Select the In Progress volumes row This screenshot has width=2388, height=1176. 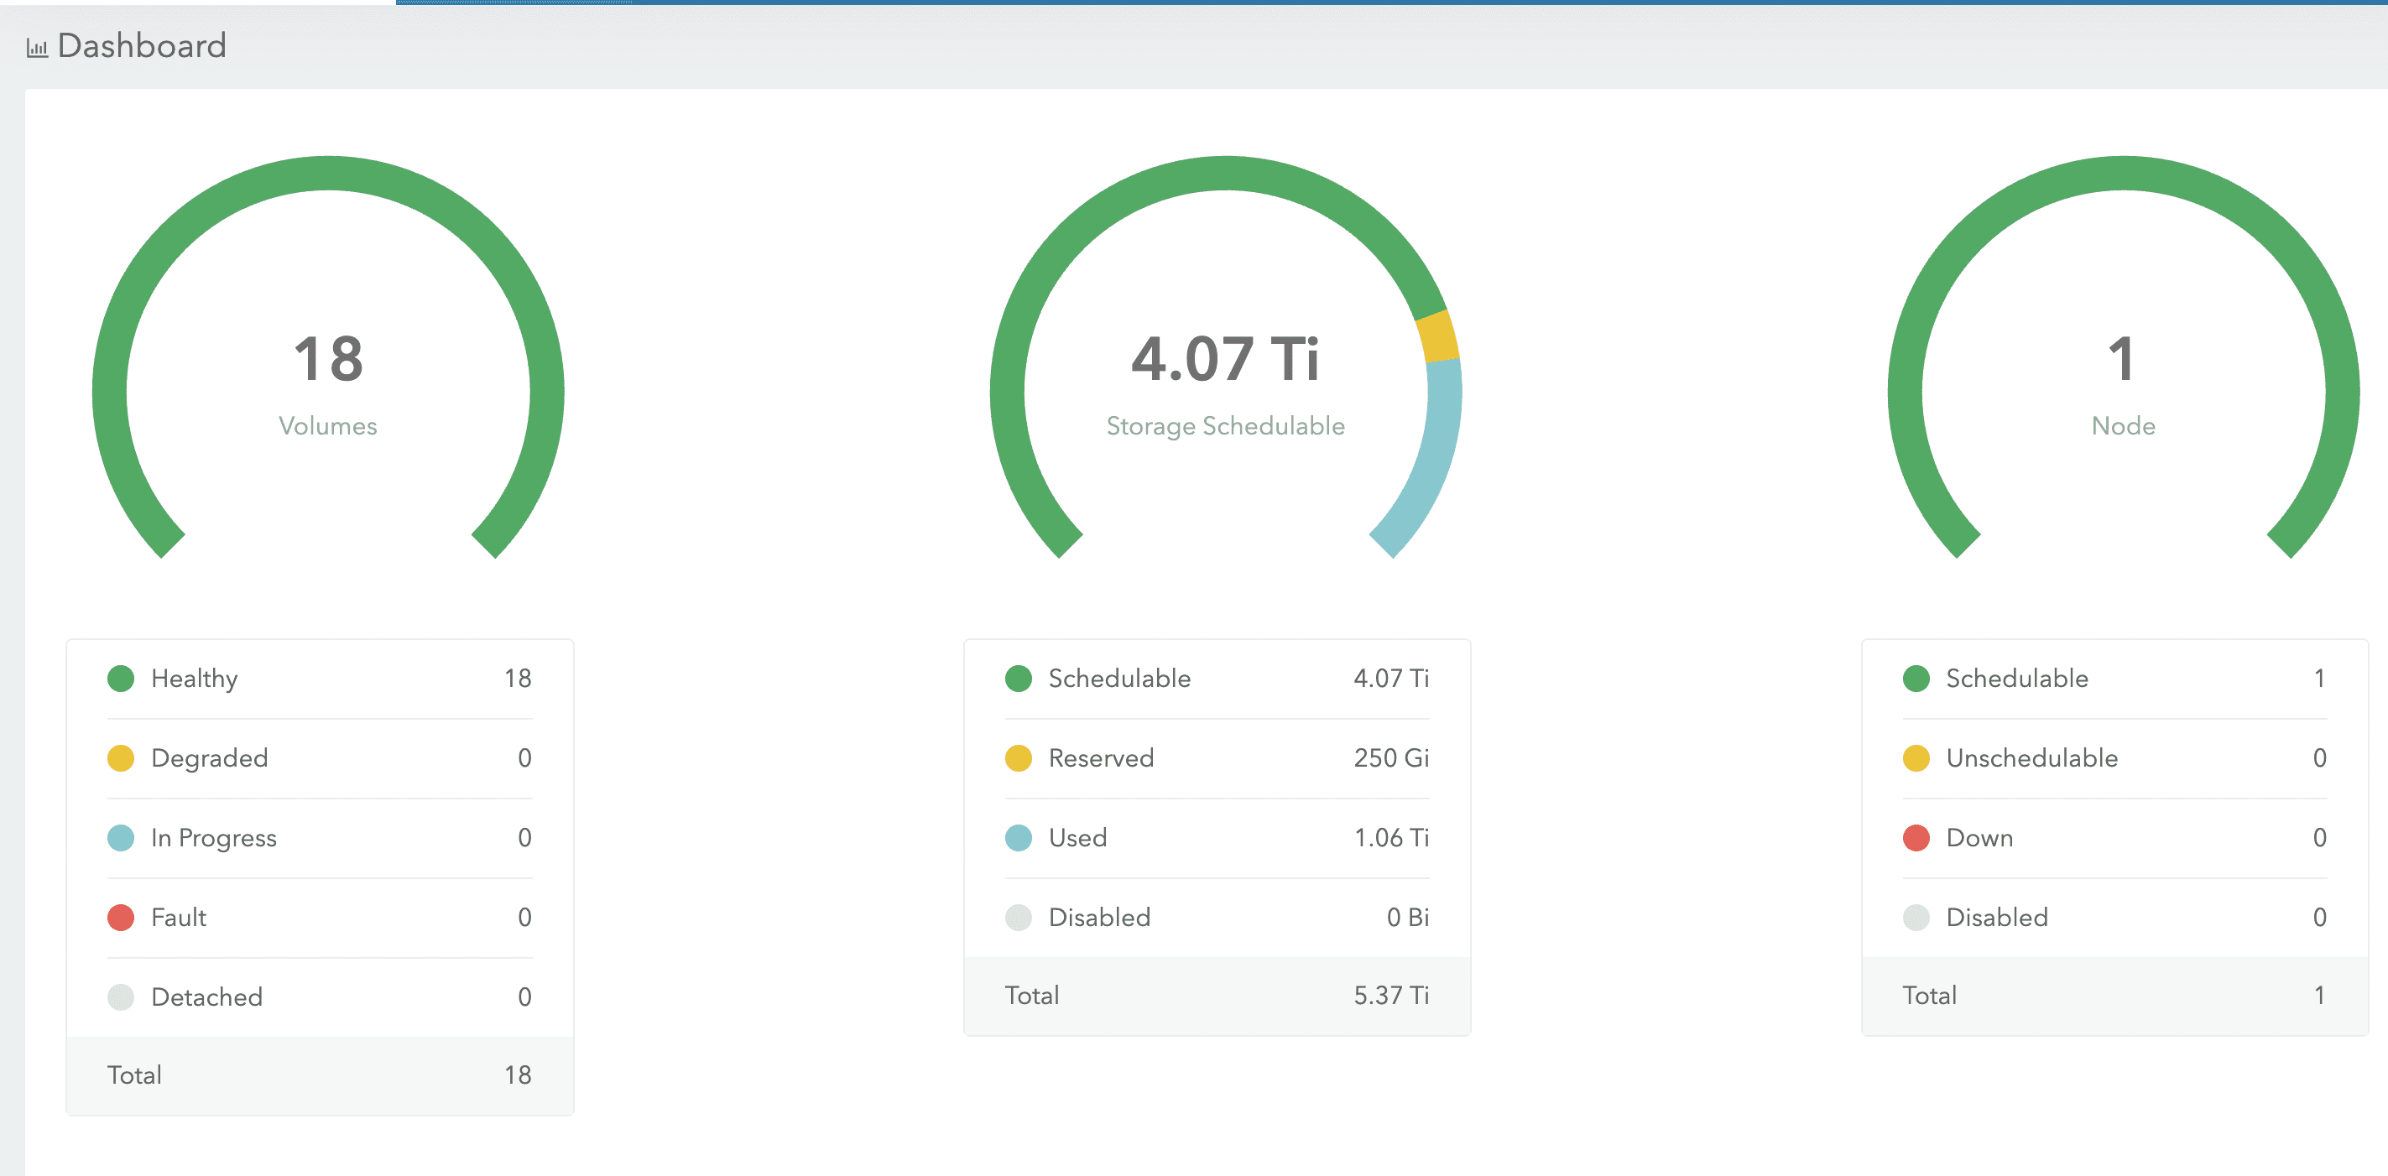pyautogui.click(x=319, y=838)
